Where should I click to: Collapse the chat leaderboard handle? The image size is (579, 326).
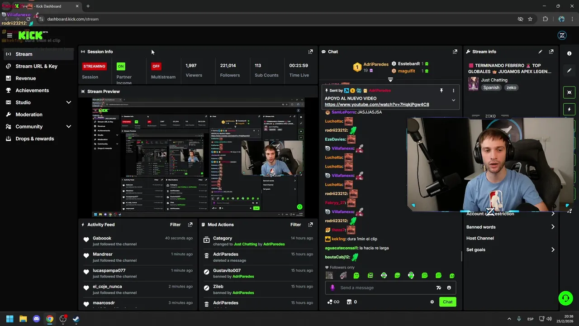(390, 80)
